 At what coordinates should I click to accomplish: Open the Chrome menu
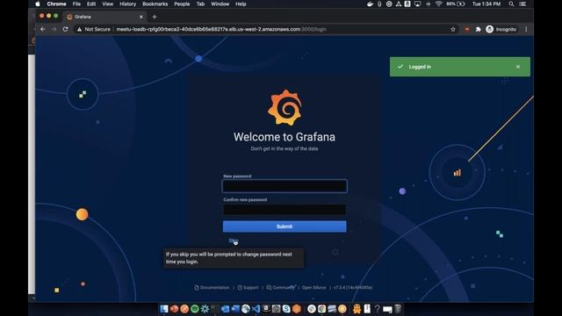56,4
